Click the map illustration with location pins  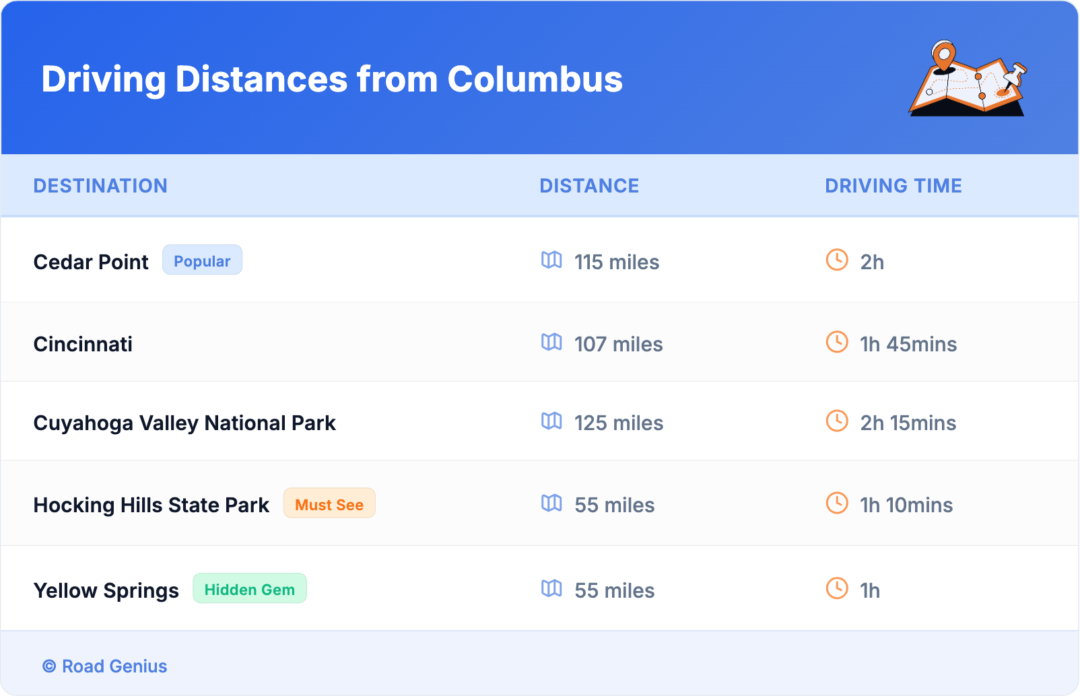click(968, 79)
